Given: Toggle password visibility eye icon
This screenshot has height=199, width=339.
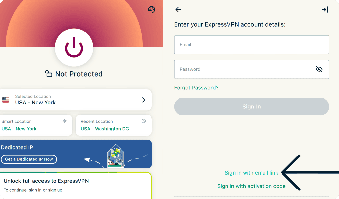Looking at the screenshot, I should coord(319,69).
